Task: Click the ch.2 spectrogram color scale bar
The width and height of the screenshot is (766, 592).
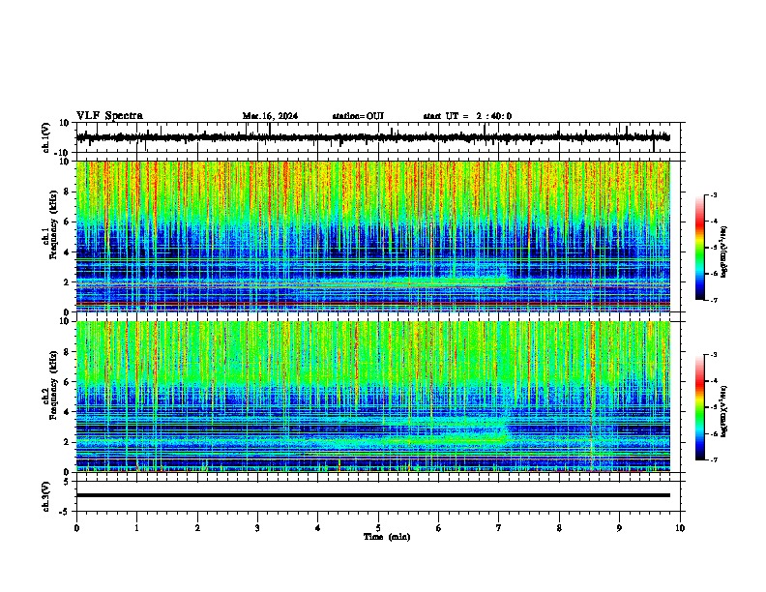Action: point(699,407)
